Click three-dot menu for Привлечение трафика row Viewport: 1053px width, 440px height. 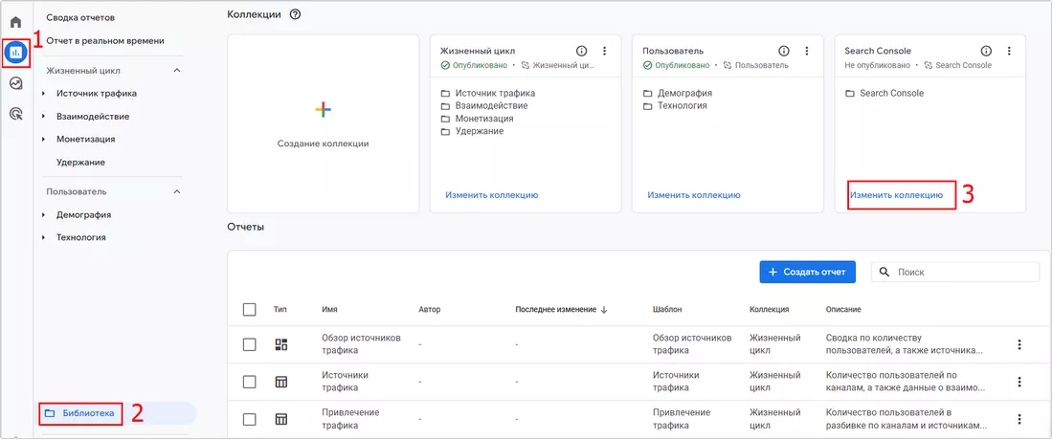pos(1019,419)
